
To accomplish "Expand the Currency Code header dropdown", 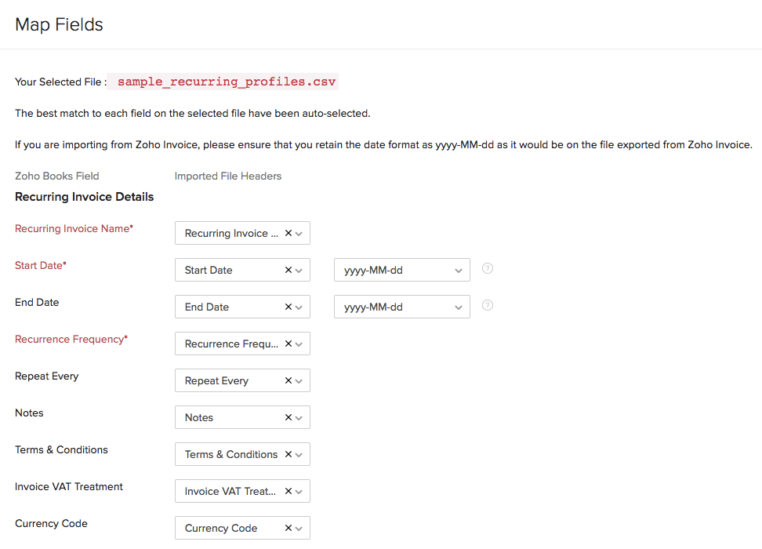I will tap(299, 528).
